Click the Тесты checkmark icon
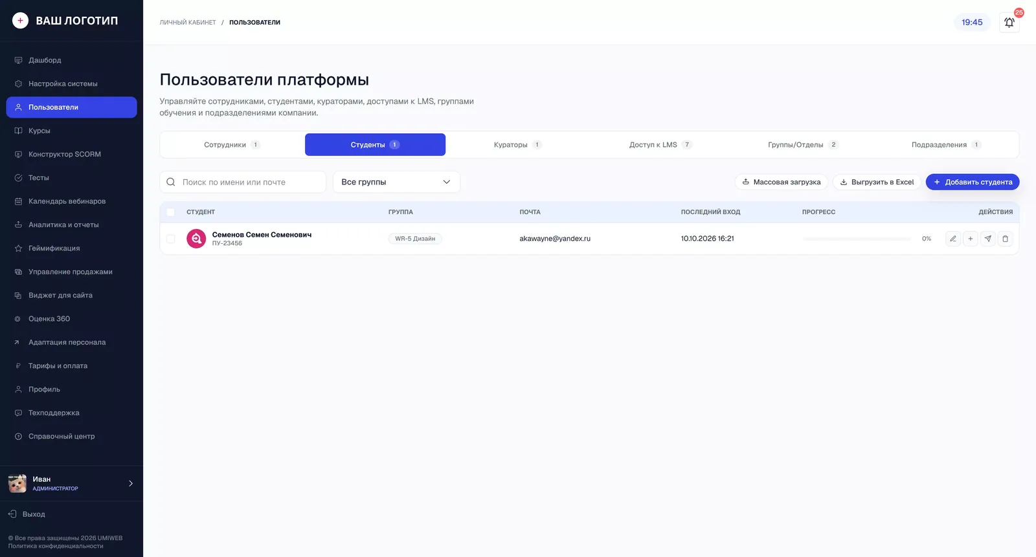 (x=18, y=178)
